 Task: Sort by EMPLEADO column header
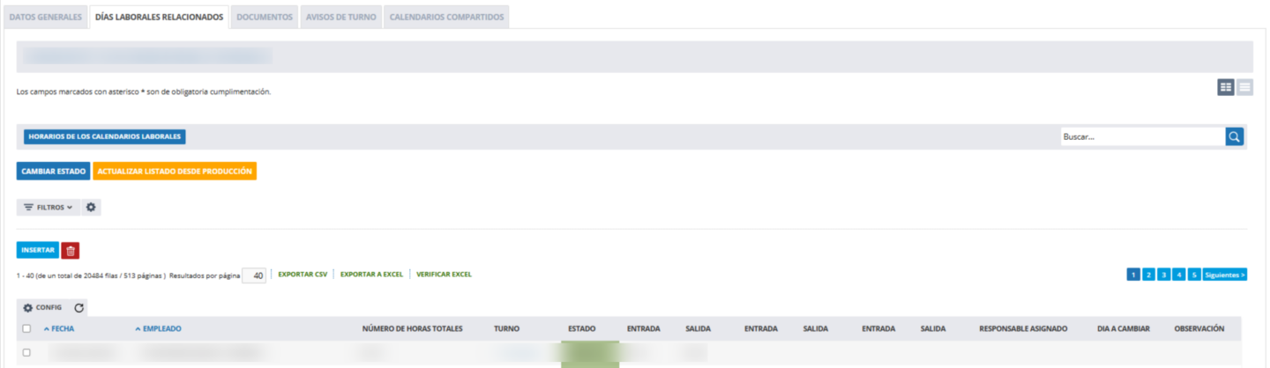click(158, 328)
